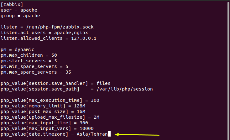Viewport: 230px width, 140px height.
Task: Click the pm.start_servers line
Action: click(29, 61)
